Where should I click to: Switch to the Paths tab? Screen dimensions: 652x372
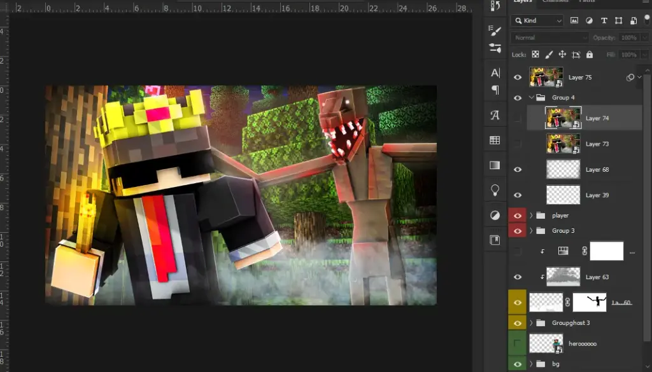coord(586,2)
